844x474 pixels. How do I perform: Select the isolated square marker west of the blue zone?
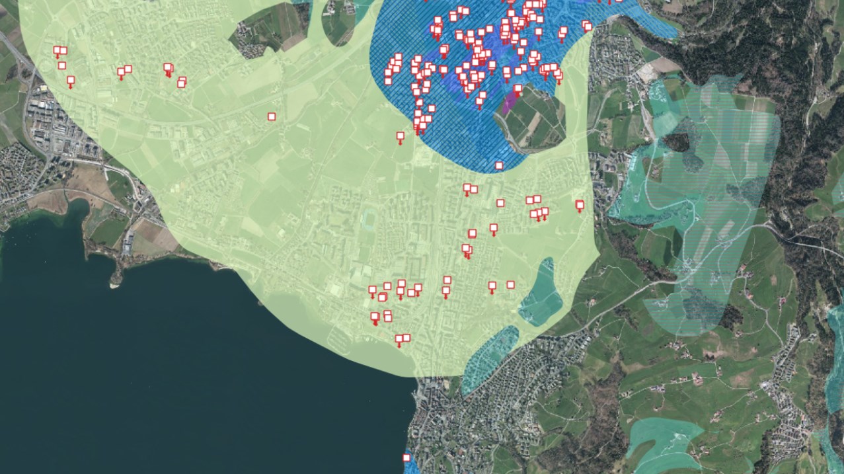pos(272,116)
